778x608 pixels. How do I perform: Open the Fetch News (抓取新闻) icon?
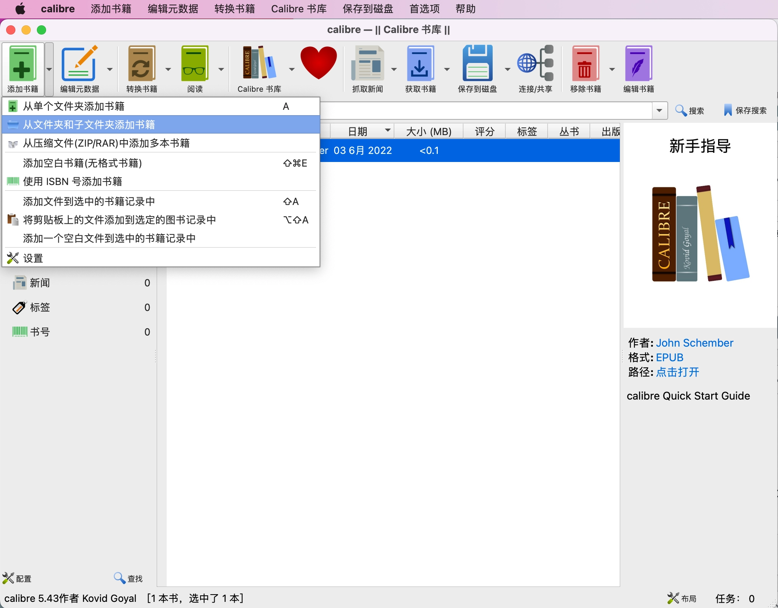[x=367, y=63]
